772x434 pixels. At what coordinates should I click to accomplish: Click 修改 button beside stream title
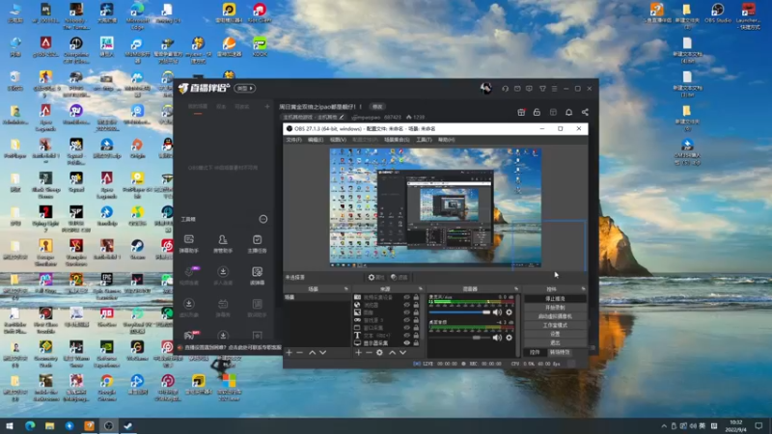pyautogui.click(x=377, y=107)
